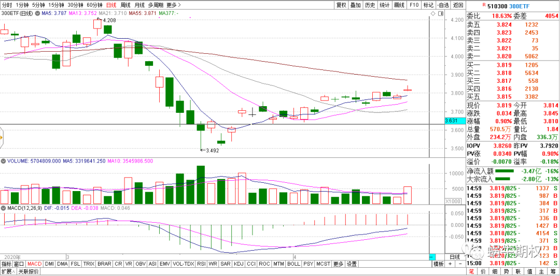
Task: Select the WR indicator tab
Action: [x=214, y=264]
